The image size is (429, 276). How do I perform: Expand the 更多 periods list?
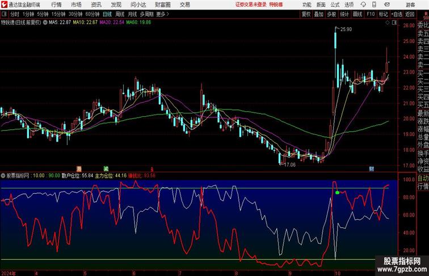163,14
